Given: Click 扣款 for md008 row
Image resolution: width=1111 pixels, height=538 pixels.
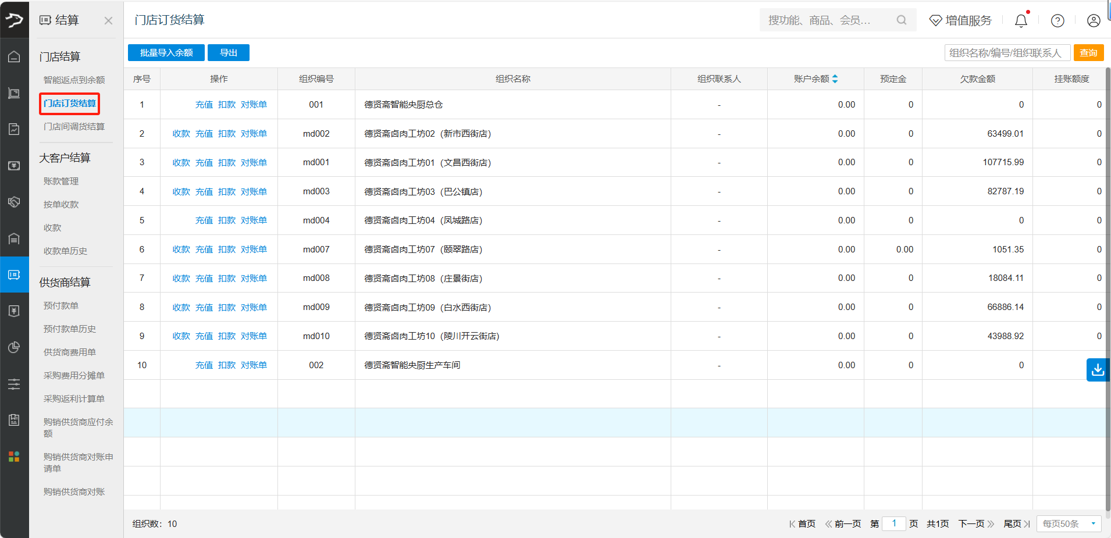Looking at the screenshot, I should coord(227,279).
